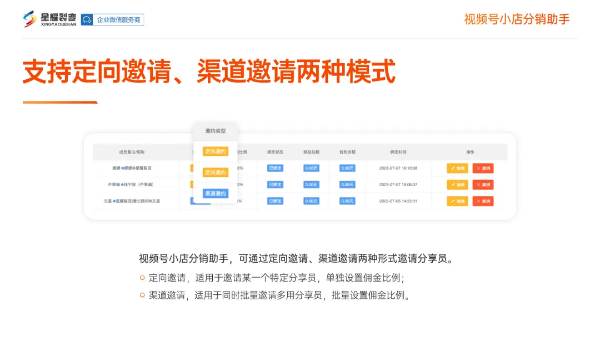Unbind the member bound at 14:22:31
The height and width of the screenshot is (337, 600).
coord(483,201)
